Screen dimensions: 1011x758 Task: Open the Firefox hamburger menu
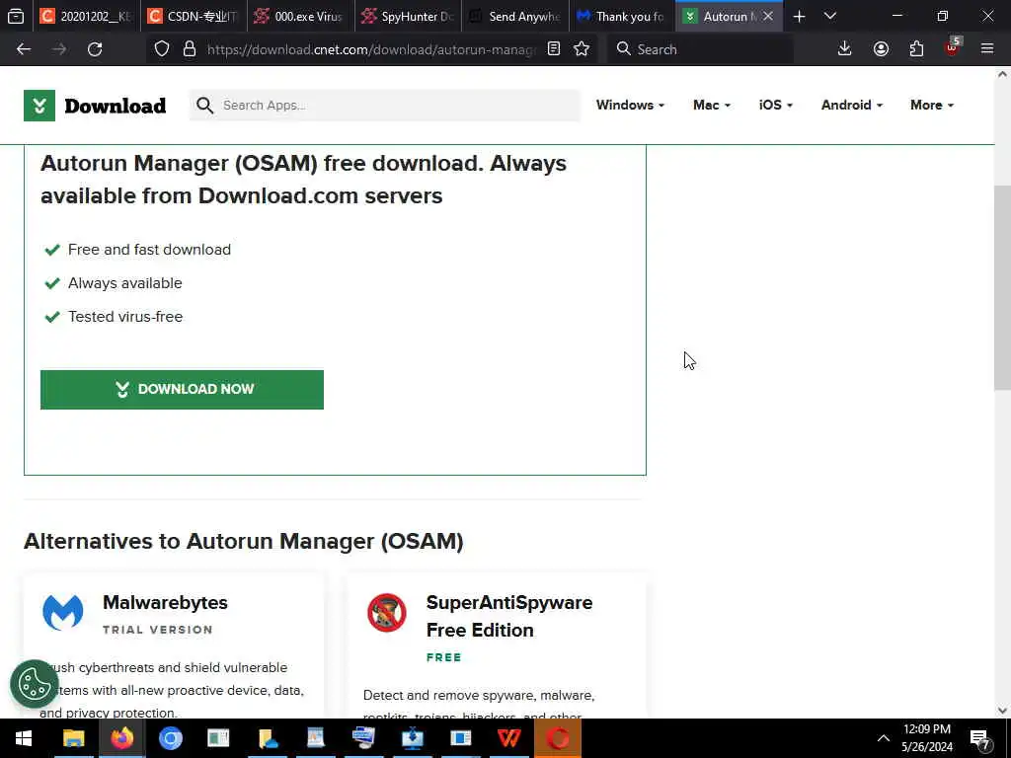987,49
